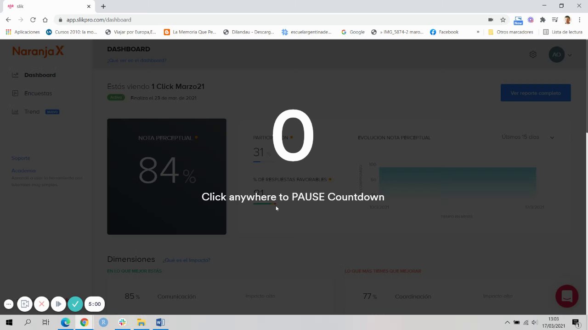Open Word from the taskbar
Viewport: 588px width, 330px height.
pos(160,322)
